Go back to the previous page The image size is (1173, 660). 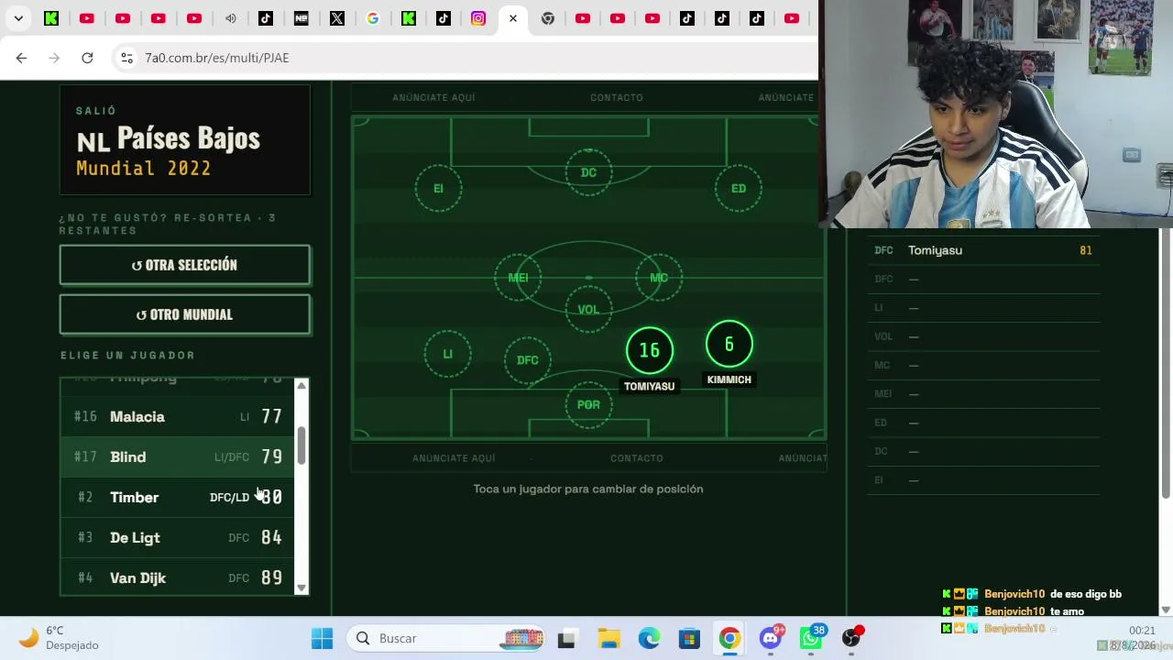(21, 58)
